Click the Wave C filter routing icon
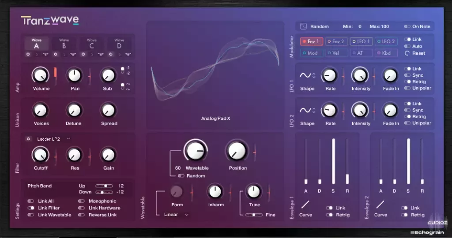 [x=101, y=54]
